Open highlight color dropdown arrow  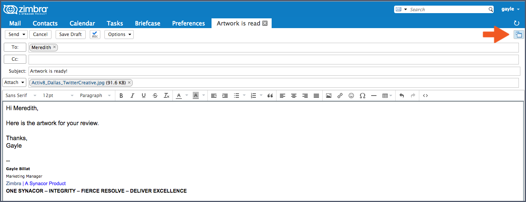(x=204, y=96)
